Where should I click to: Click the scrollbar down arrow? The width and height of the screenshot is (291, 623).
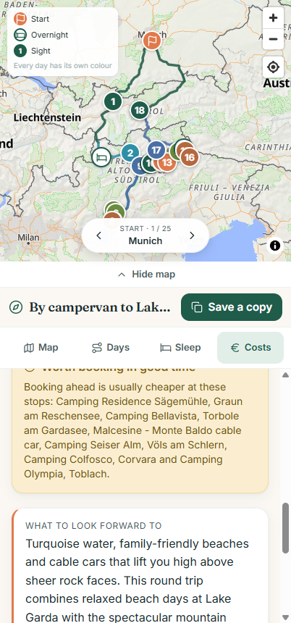click(285, 616)
